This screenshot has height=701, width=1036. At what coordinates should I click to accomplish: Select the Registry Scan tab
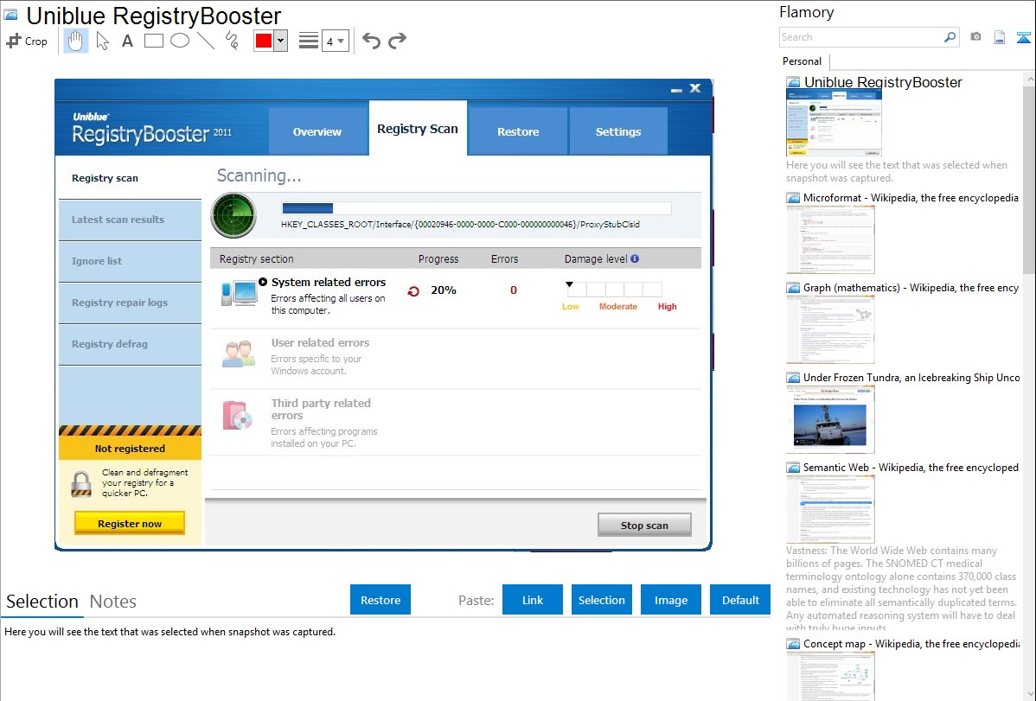[x=418, y=129]
